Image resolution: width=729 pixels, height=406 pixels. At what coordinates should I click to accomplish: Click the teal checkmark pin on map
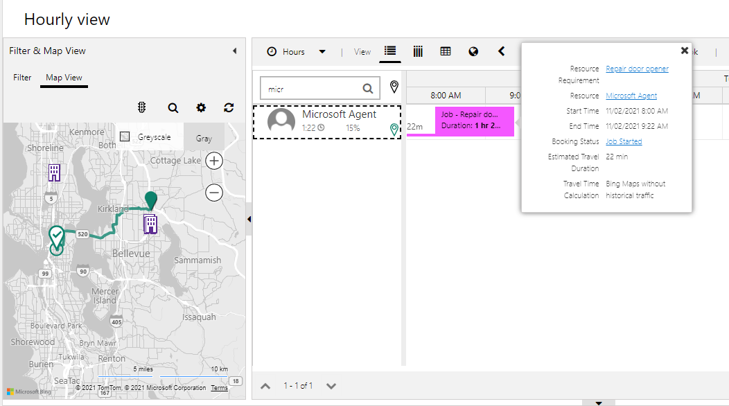click(57, 237)
